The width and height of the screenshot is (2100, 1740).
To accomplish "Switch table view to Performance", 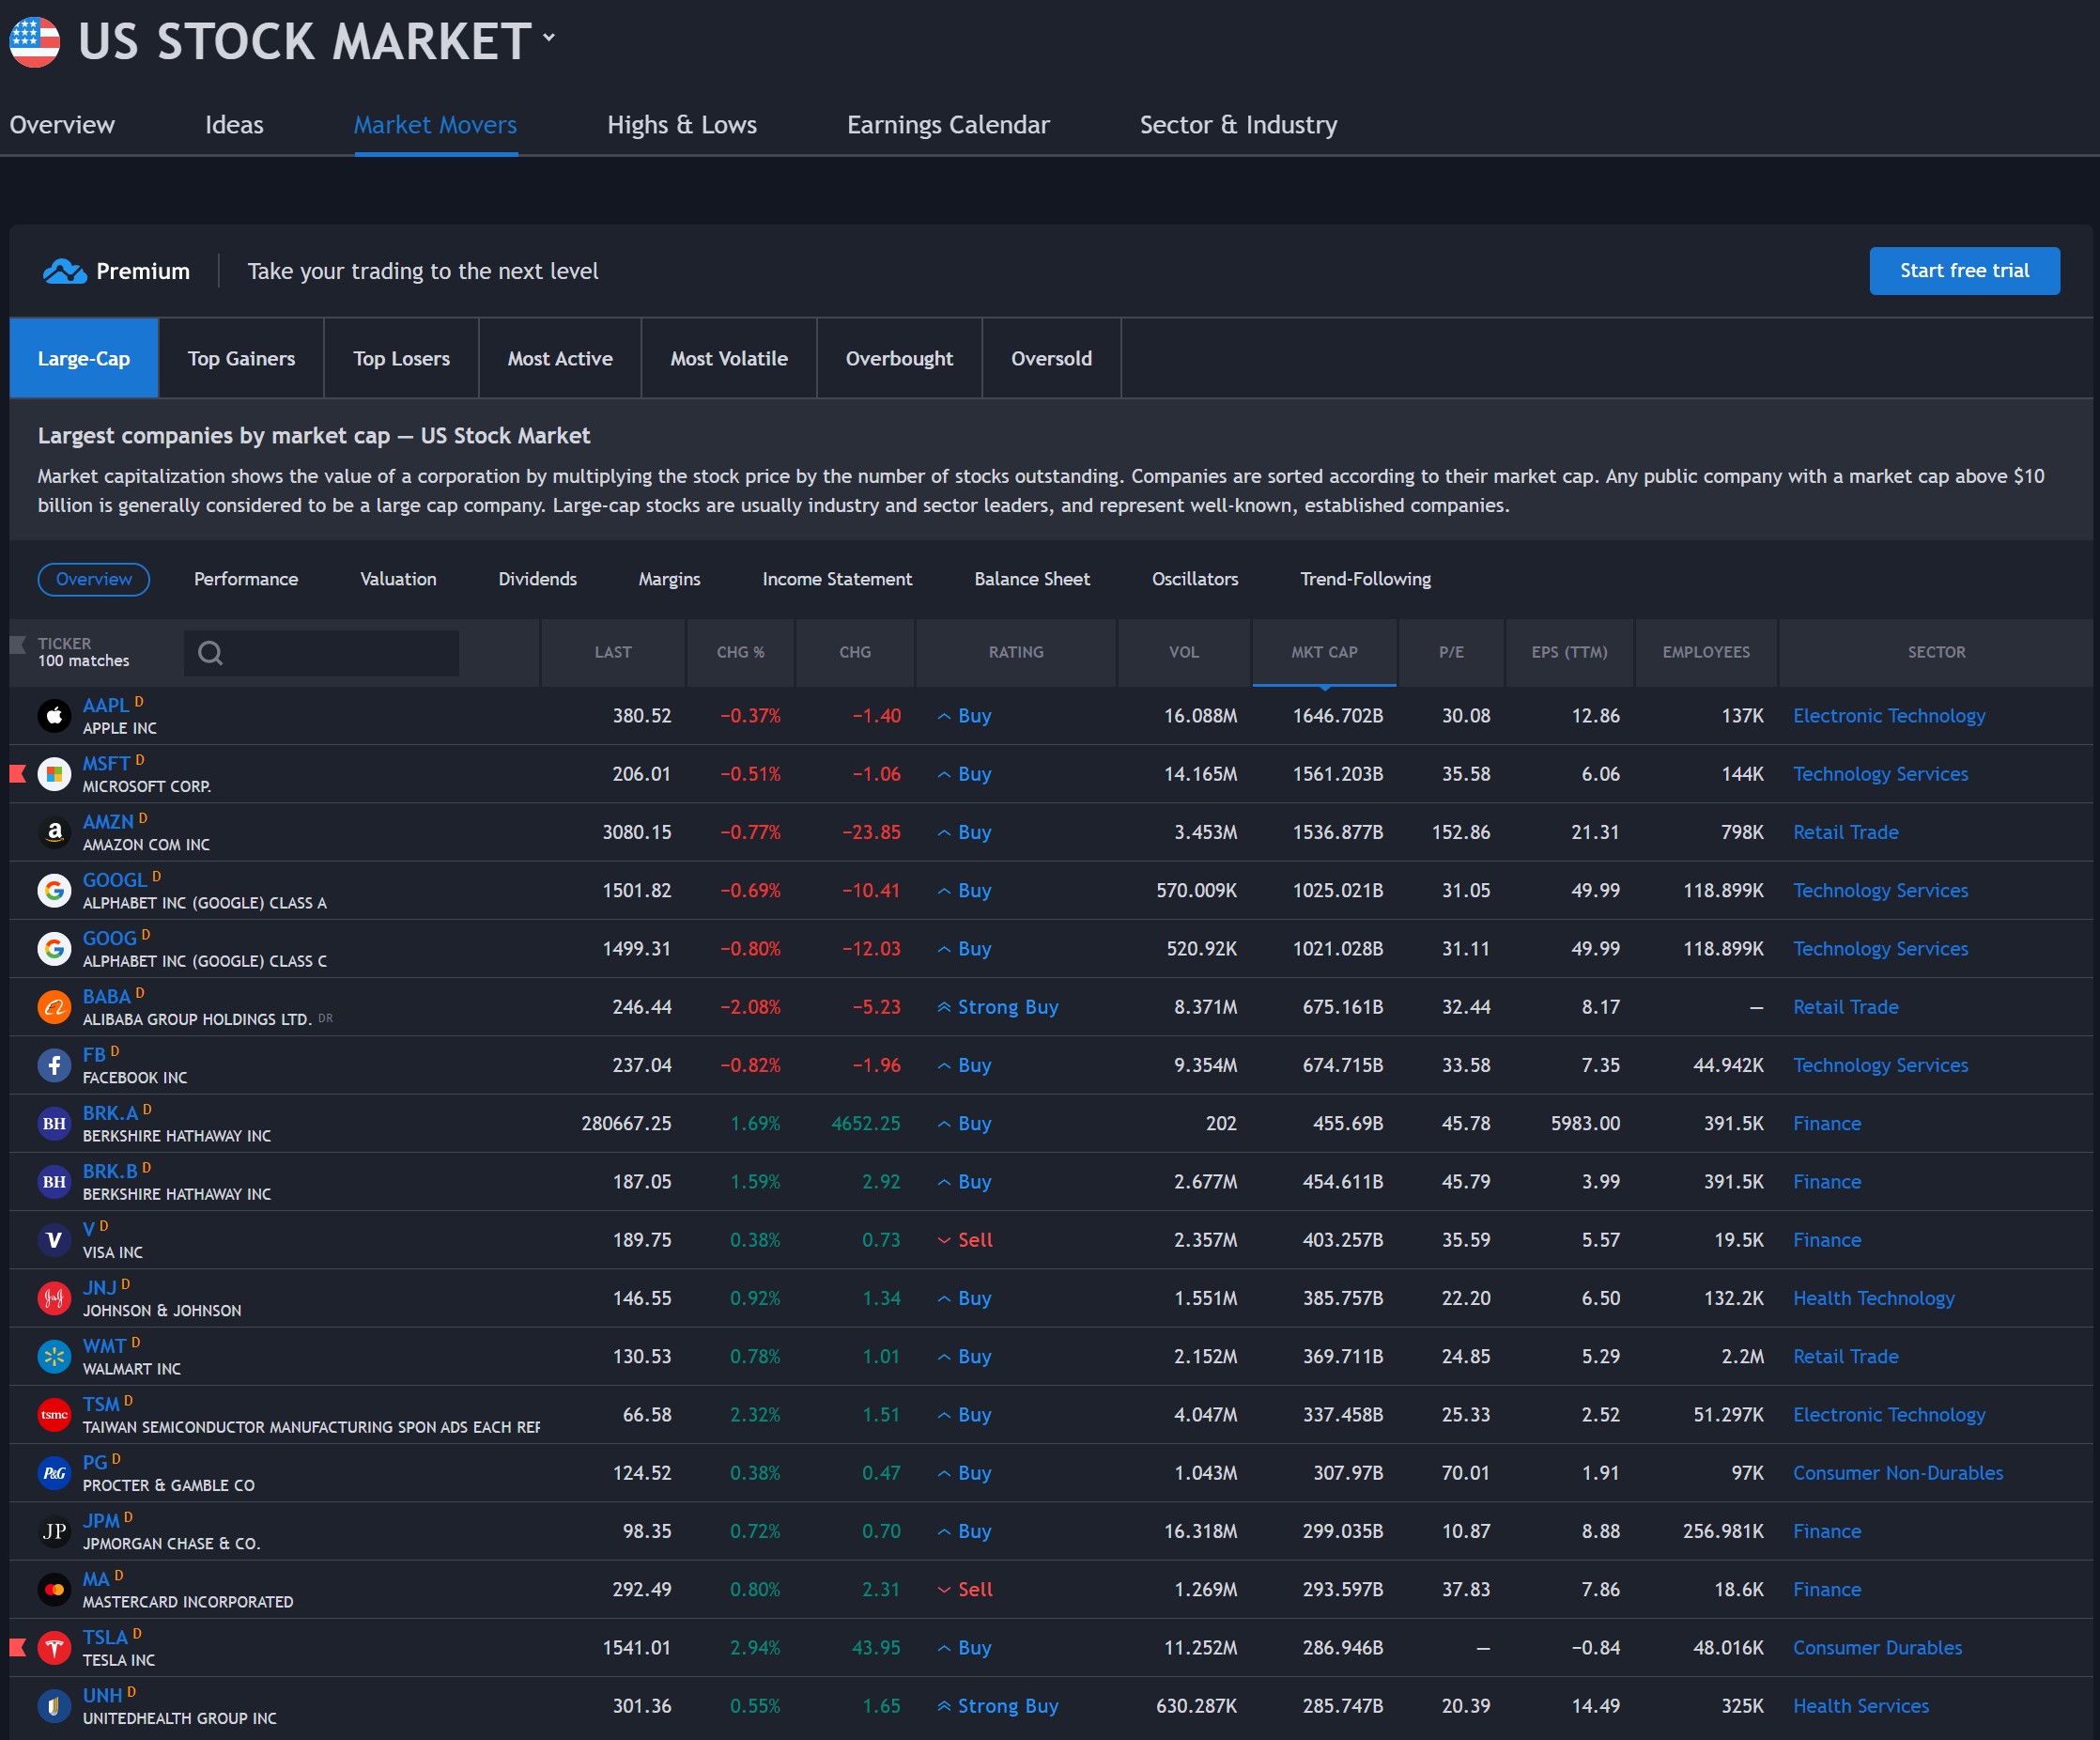I will pos(246,580).
